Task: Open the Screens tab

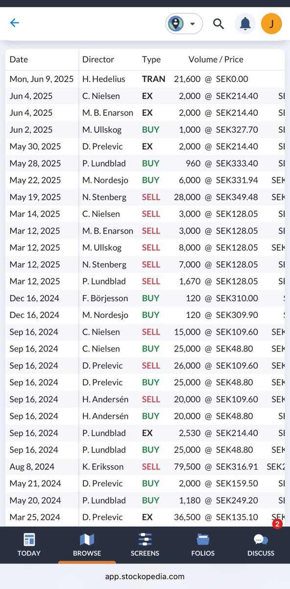Action: coord(145,545)
